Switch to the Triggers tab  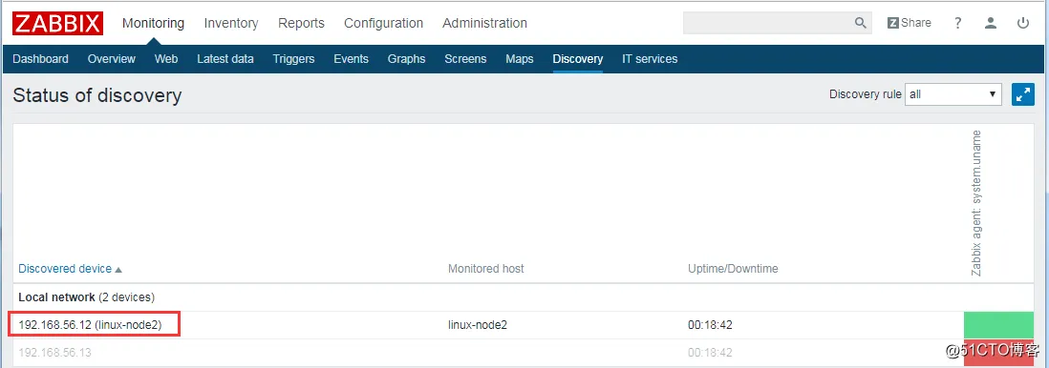[293, 59]
